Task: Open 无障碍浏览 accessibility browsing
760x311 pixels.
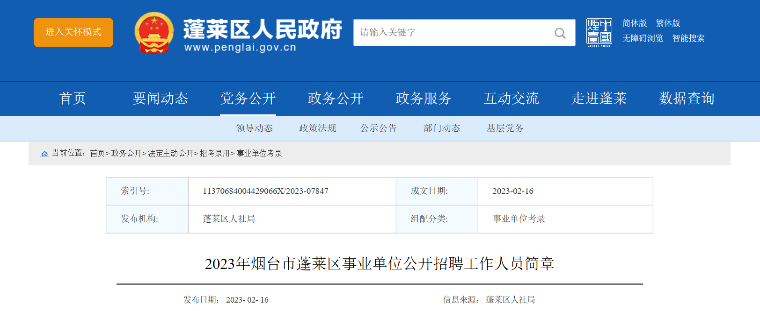Action: [x=643, y=38]
